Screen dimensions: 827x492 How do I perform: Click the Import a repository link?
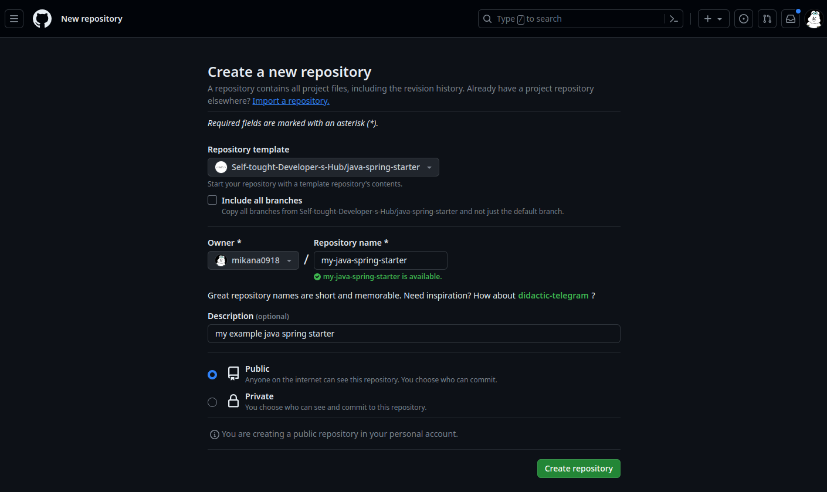coord(291,101)
